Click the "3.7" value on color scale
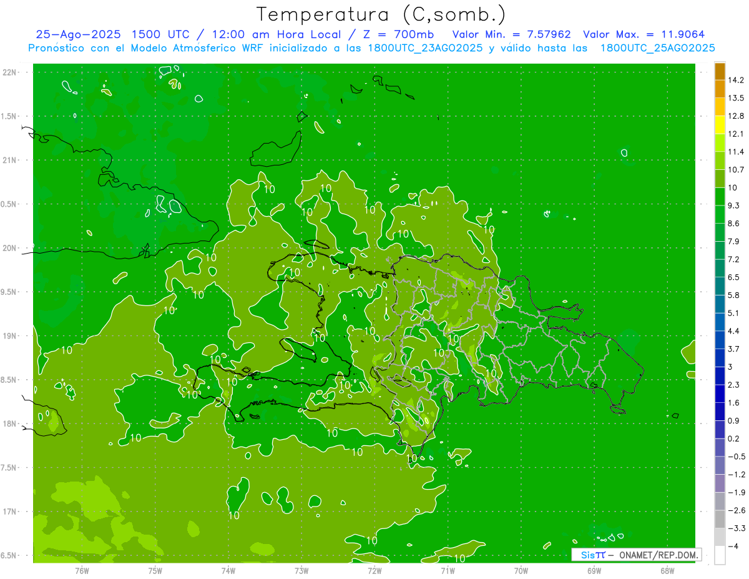 click(734, 349)
